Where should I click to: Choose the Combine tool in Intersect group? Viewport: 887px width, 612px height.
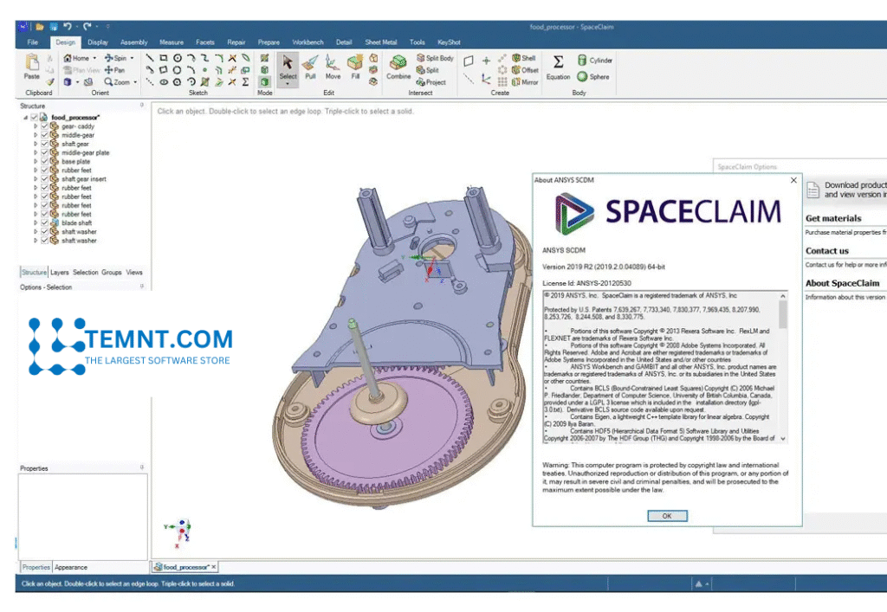398,67
